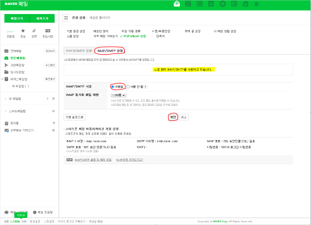
Task: Open 스마트메일함 gear settings icon
Action: coord(53,111)
